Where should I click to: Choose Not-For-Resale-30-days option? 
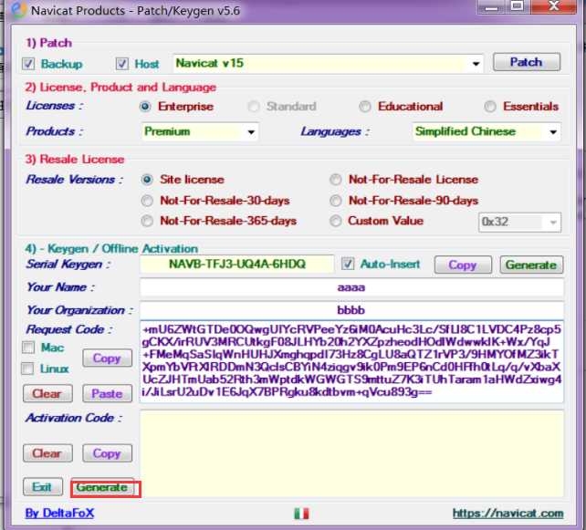(147, 201)
